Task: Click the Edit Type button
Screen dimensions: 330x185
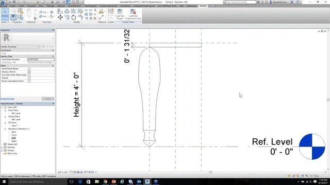Action: 48,47
